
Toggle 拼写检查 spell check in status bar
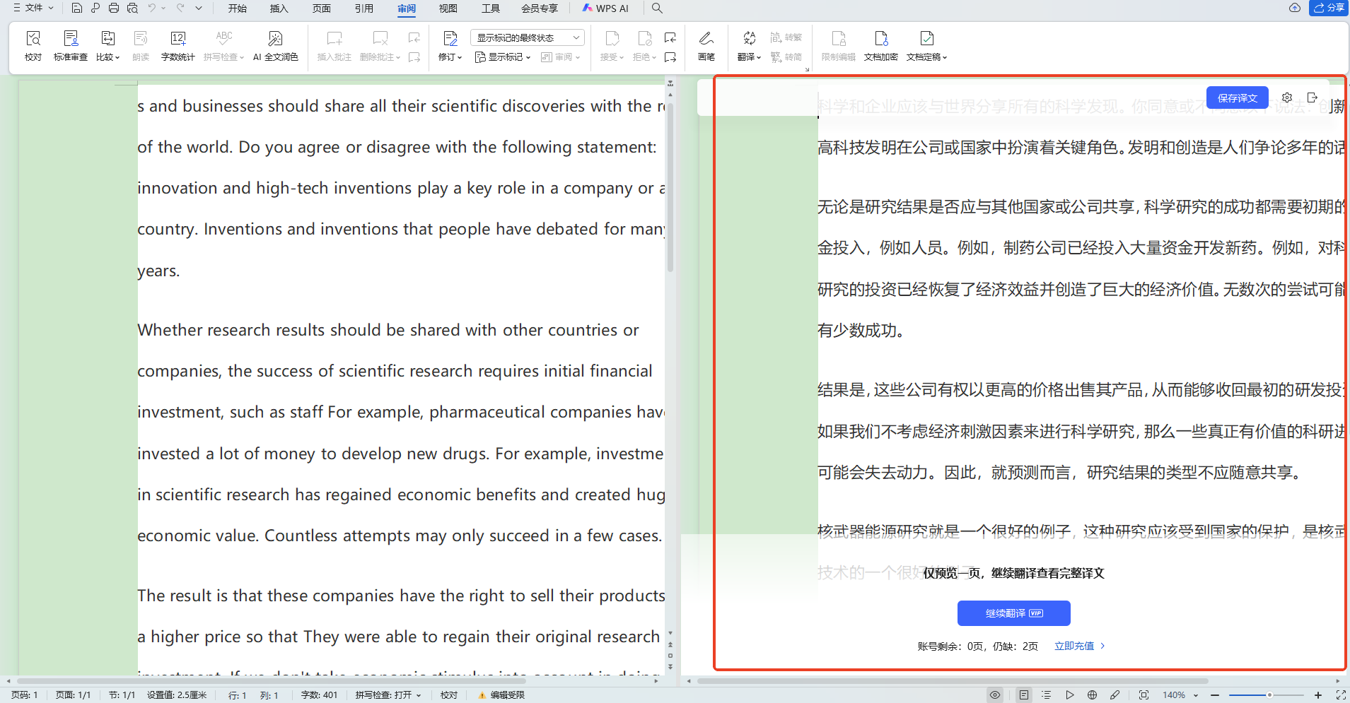pos(388,695)
